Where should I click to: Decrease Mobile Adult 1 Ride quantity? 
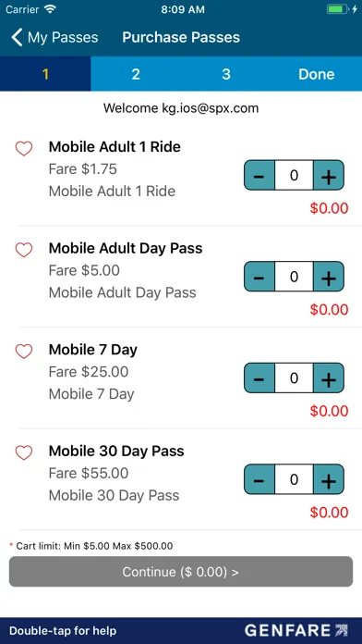pos(259,176)
